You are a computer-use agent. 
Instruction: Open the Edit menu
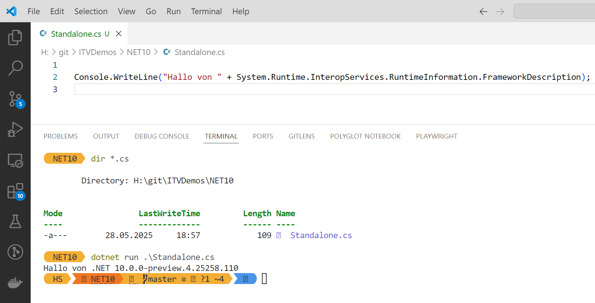(x=57, y=11)
